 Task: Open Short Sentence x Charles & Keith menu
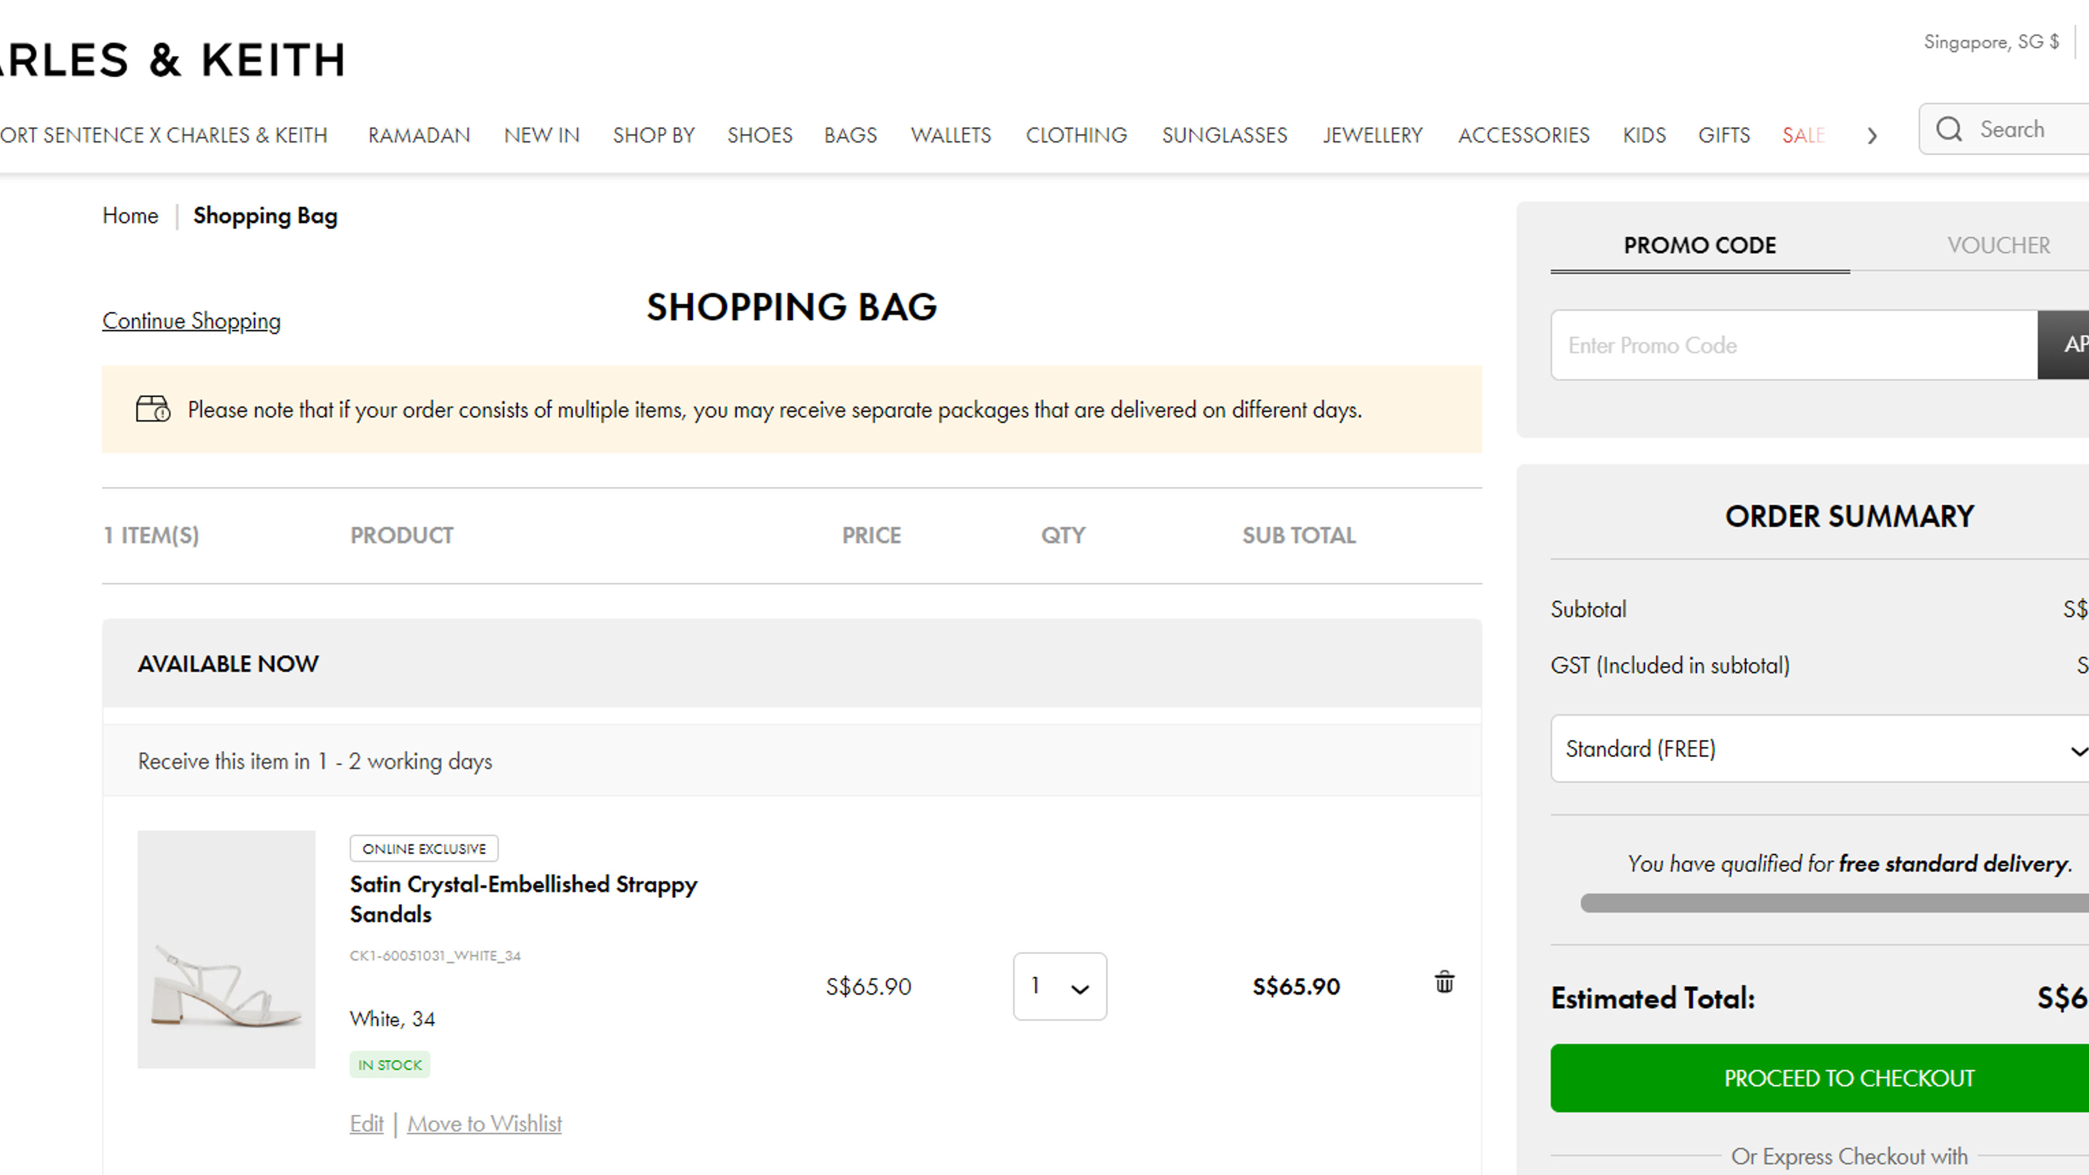(164, 135)
